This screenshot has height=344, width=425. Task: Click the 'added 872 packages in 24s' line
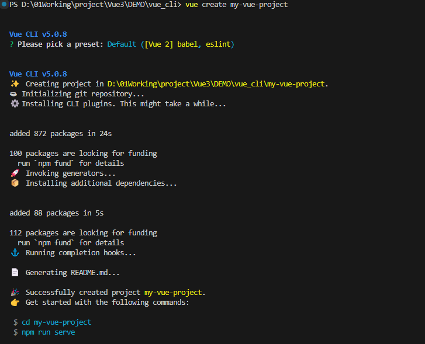click(60, 134)
